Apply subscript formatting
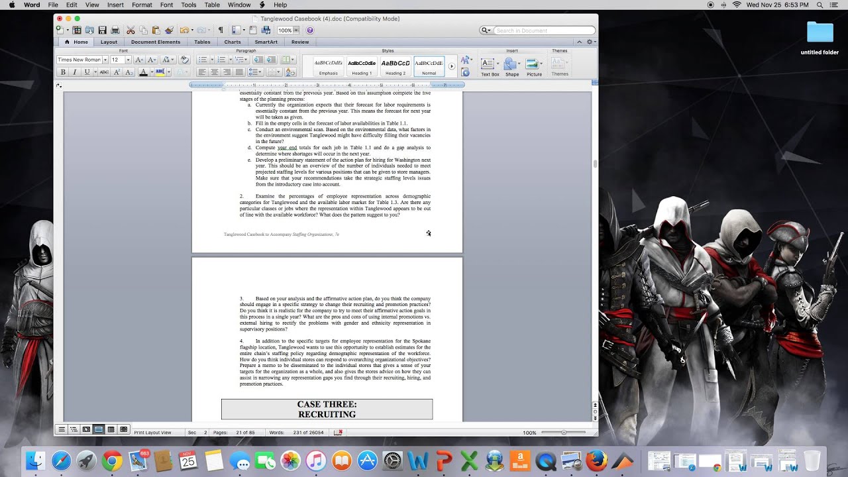 tap(129, 72)
